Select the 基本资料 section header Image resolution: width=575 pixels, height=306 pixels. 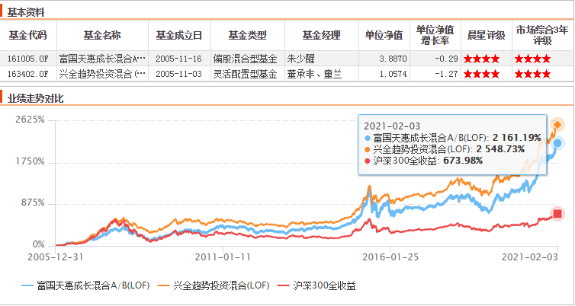coord(25,11)
